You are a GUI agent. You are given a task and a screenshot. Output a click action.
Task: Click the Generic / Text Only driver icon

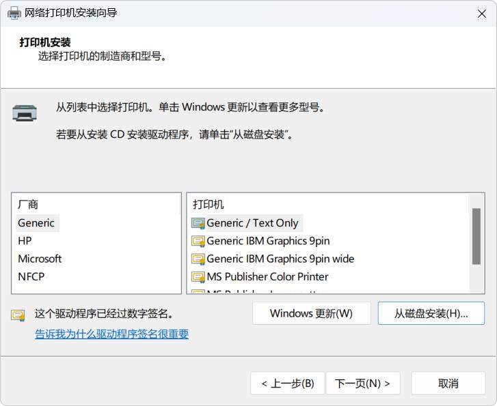coord(198,223)
